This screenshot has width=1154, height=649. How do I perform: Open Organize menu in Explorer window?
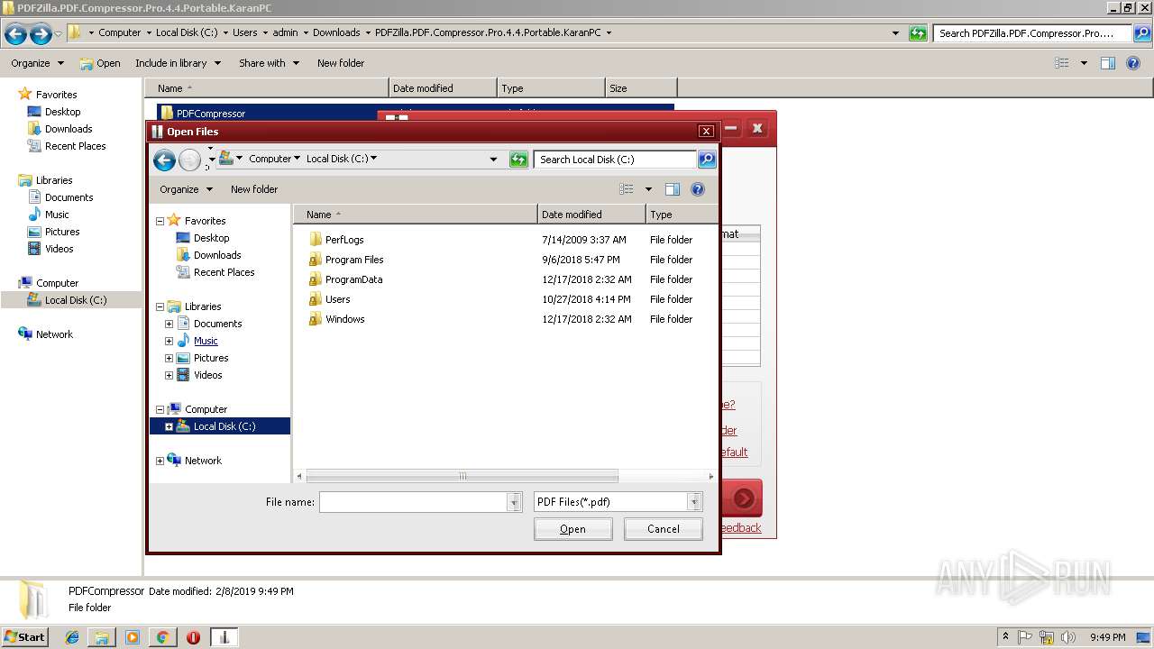tap(37, 63)
